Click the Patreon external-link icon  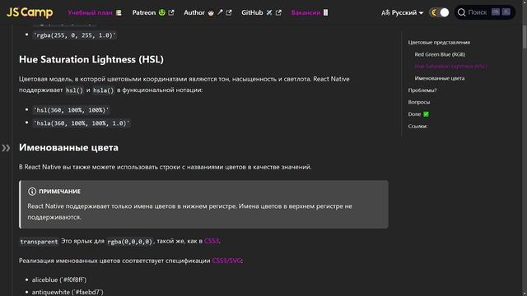click(171, 13)
